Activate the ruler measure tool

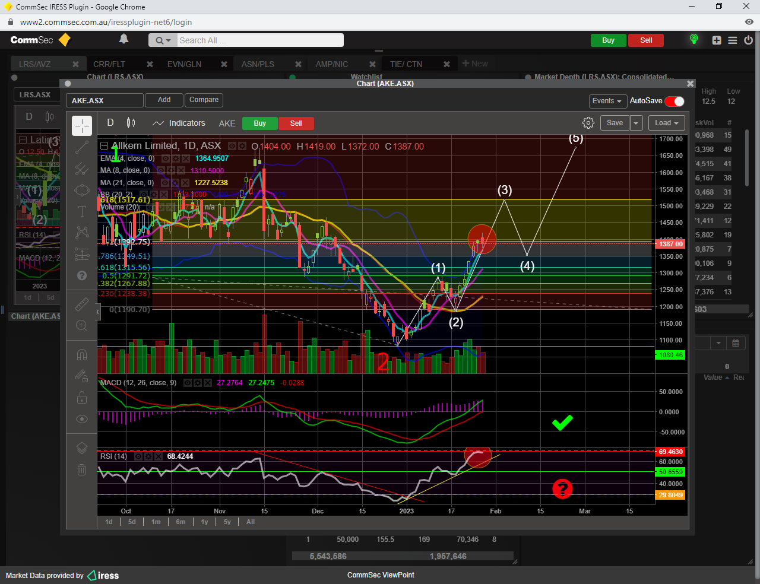[x=82, y=304]
